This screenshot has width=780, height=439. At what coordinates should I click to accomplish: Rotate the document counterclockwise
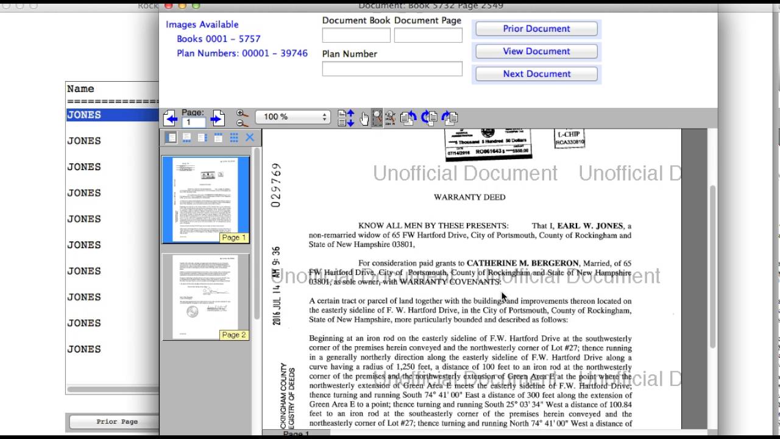point(408,118)
